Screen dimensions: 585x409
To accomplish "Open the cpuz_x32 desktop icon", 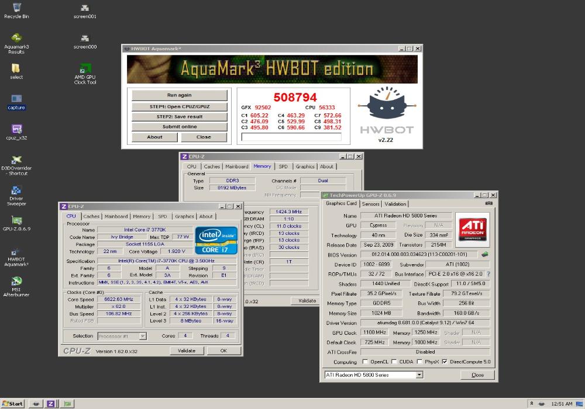I will (16, 132).
